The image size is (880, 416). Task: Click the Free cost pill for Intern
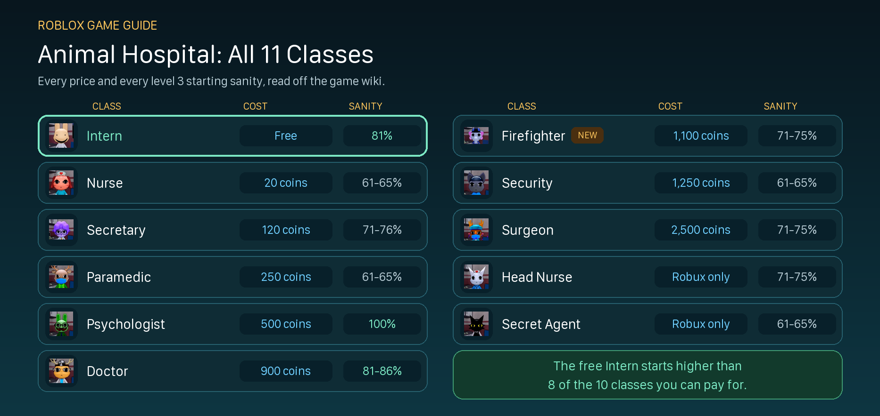point(286,136)
